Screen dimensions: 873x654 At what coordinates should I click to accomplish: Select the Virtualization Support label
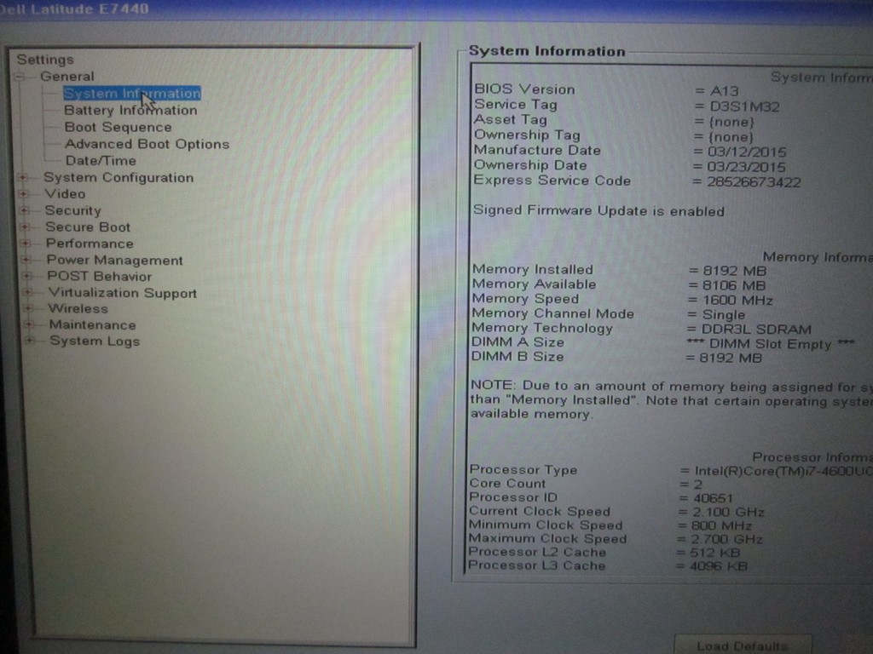click(123, 293)
